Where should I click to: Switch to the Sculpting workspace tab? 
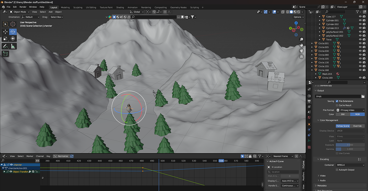coord(78,7)
